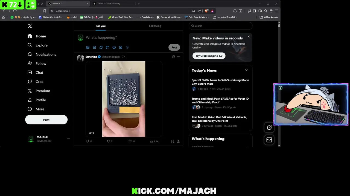Repost Sunshine's post

[x=109, y=141]
